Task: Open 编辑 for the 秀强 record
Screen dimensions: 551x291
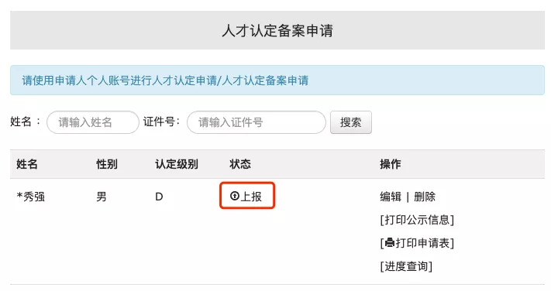Action: click(391, 197)
